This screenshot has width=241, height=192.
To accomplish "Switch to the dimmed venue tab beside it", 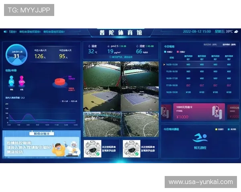I will (210, 45).
